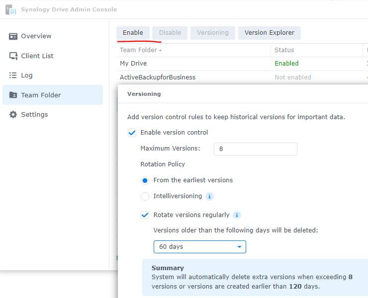Image resolution: width=368 pixels, height=298 pixels.
Task: Select From the earliest versions option
Action: [145, 180]
